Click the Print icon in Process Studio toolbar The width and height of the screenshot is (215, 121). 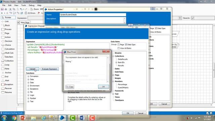click(6, 9)
